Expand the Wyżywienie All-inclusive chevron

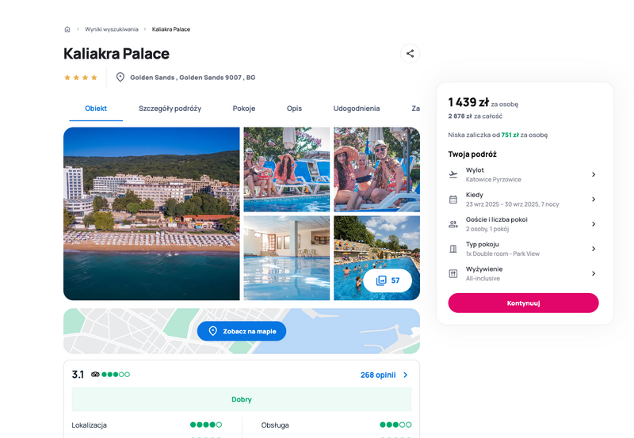click(x=594, y=273)
